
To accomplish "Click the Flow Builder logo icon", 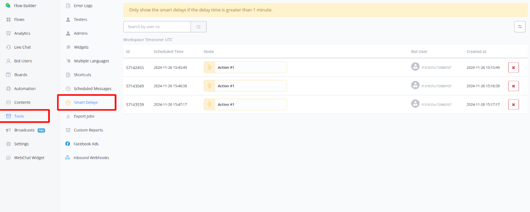I will [x=8, y=6].
